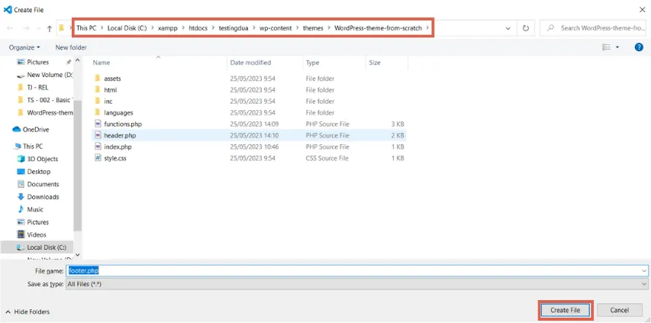This screenshot has height=323, width=651.
Task: Open the TS - 002 - Basic sidebar folder
Action: pos(45,100)
